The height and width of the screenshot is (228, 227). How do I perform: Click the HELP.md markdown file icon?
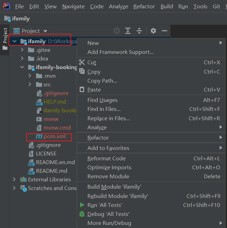coord(39,102)
